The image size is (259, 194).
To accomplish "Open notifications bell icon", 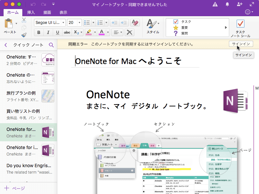I will tap(227, 4).
